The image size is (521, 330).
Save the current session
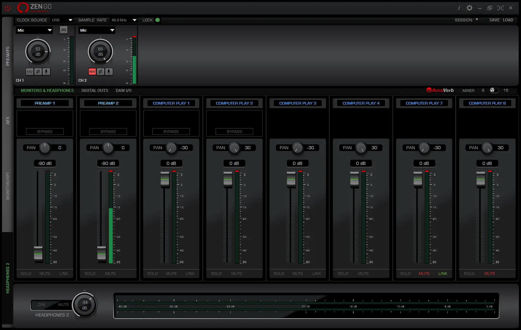[x=494, y=20]
